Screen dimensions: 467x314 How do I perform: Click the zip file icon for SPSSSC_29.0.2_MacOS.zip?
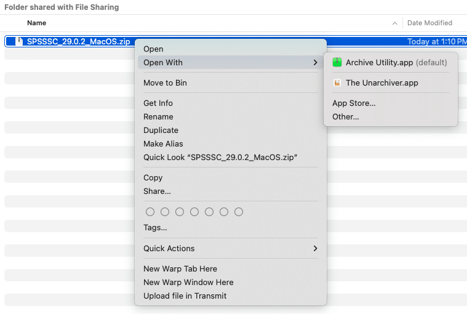(19, 41)
